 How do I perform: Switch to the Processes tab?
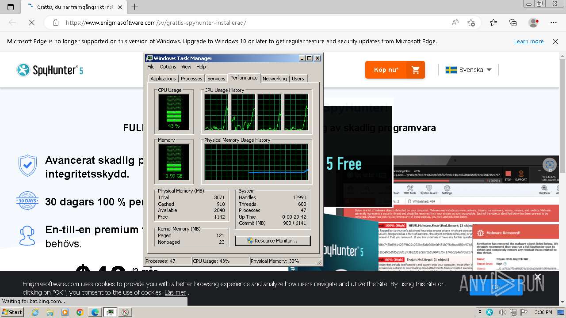pos(191,79)
